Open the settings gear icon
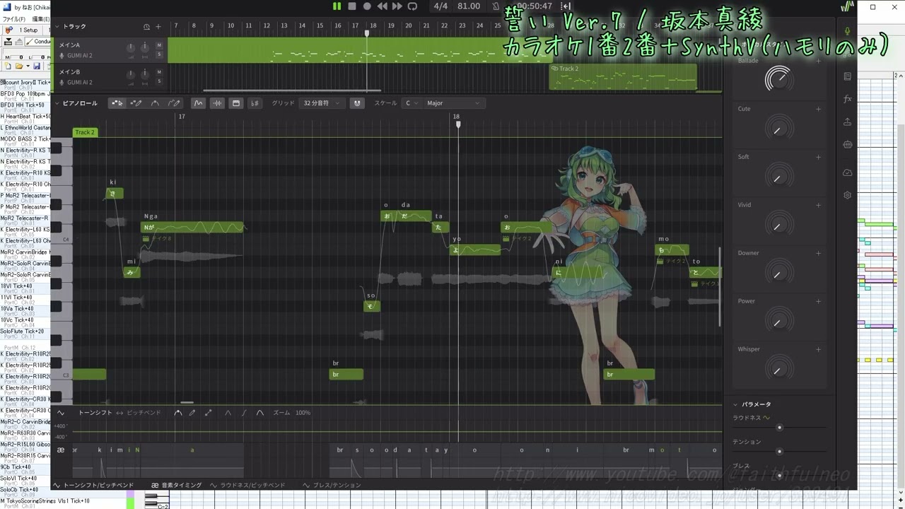Screen dimensions: 905x509 point(847,195)
